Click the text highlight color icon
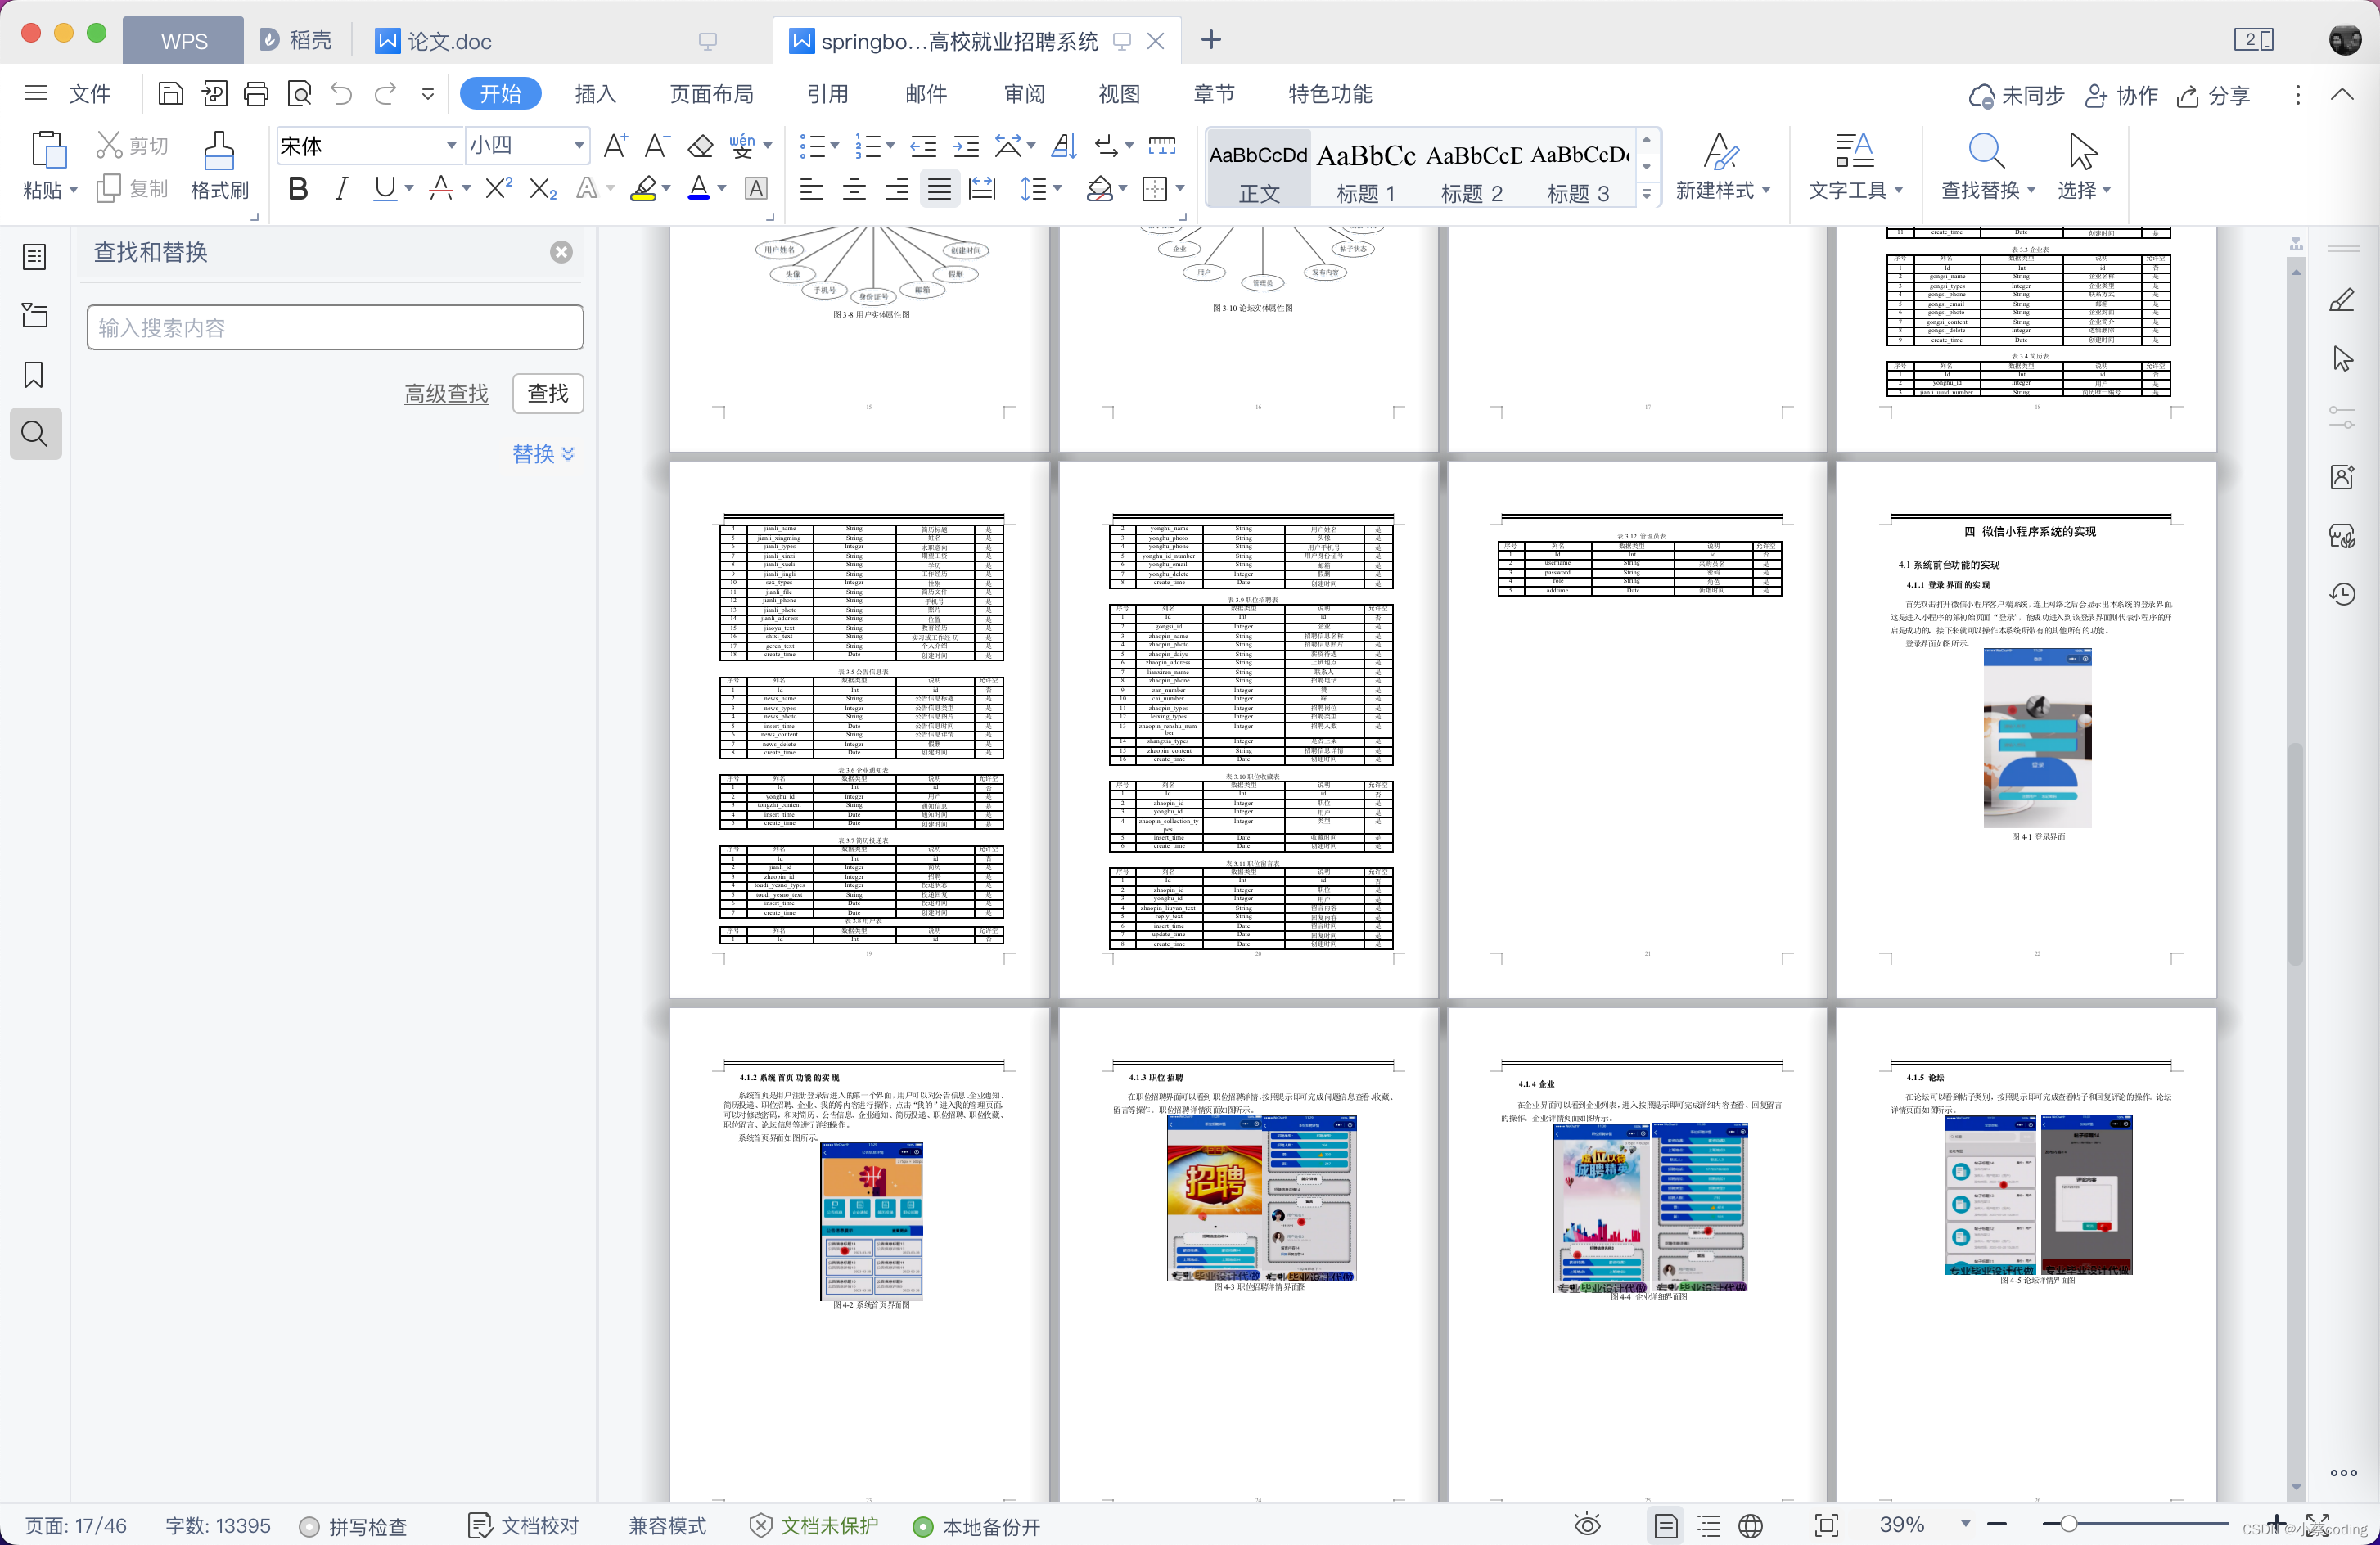The height and width of the screenshot is (1545, 2380). pos(643,189)
